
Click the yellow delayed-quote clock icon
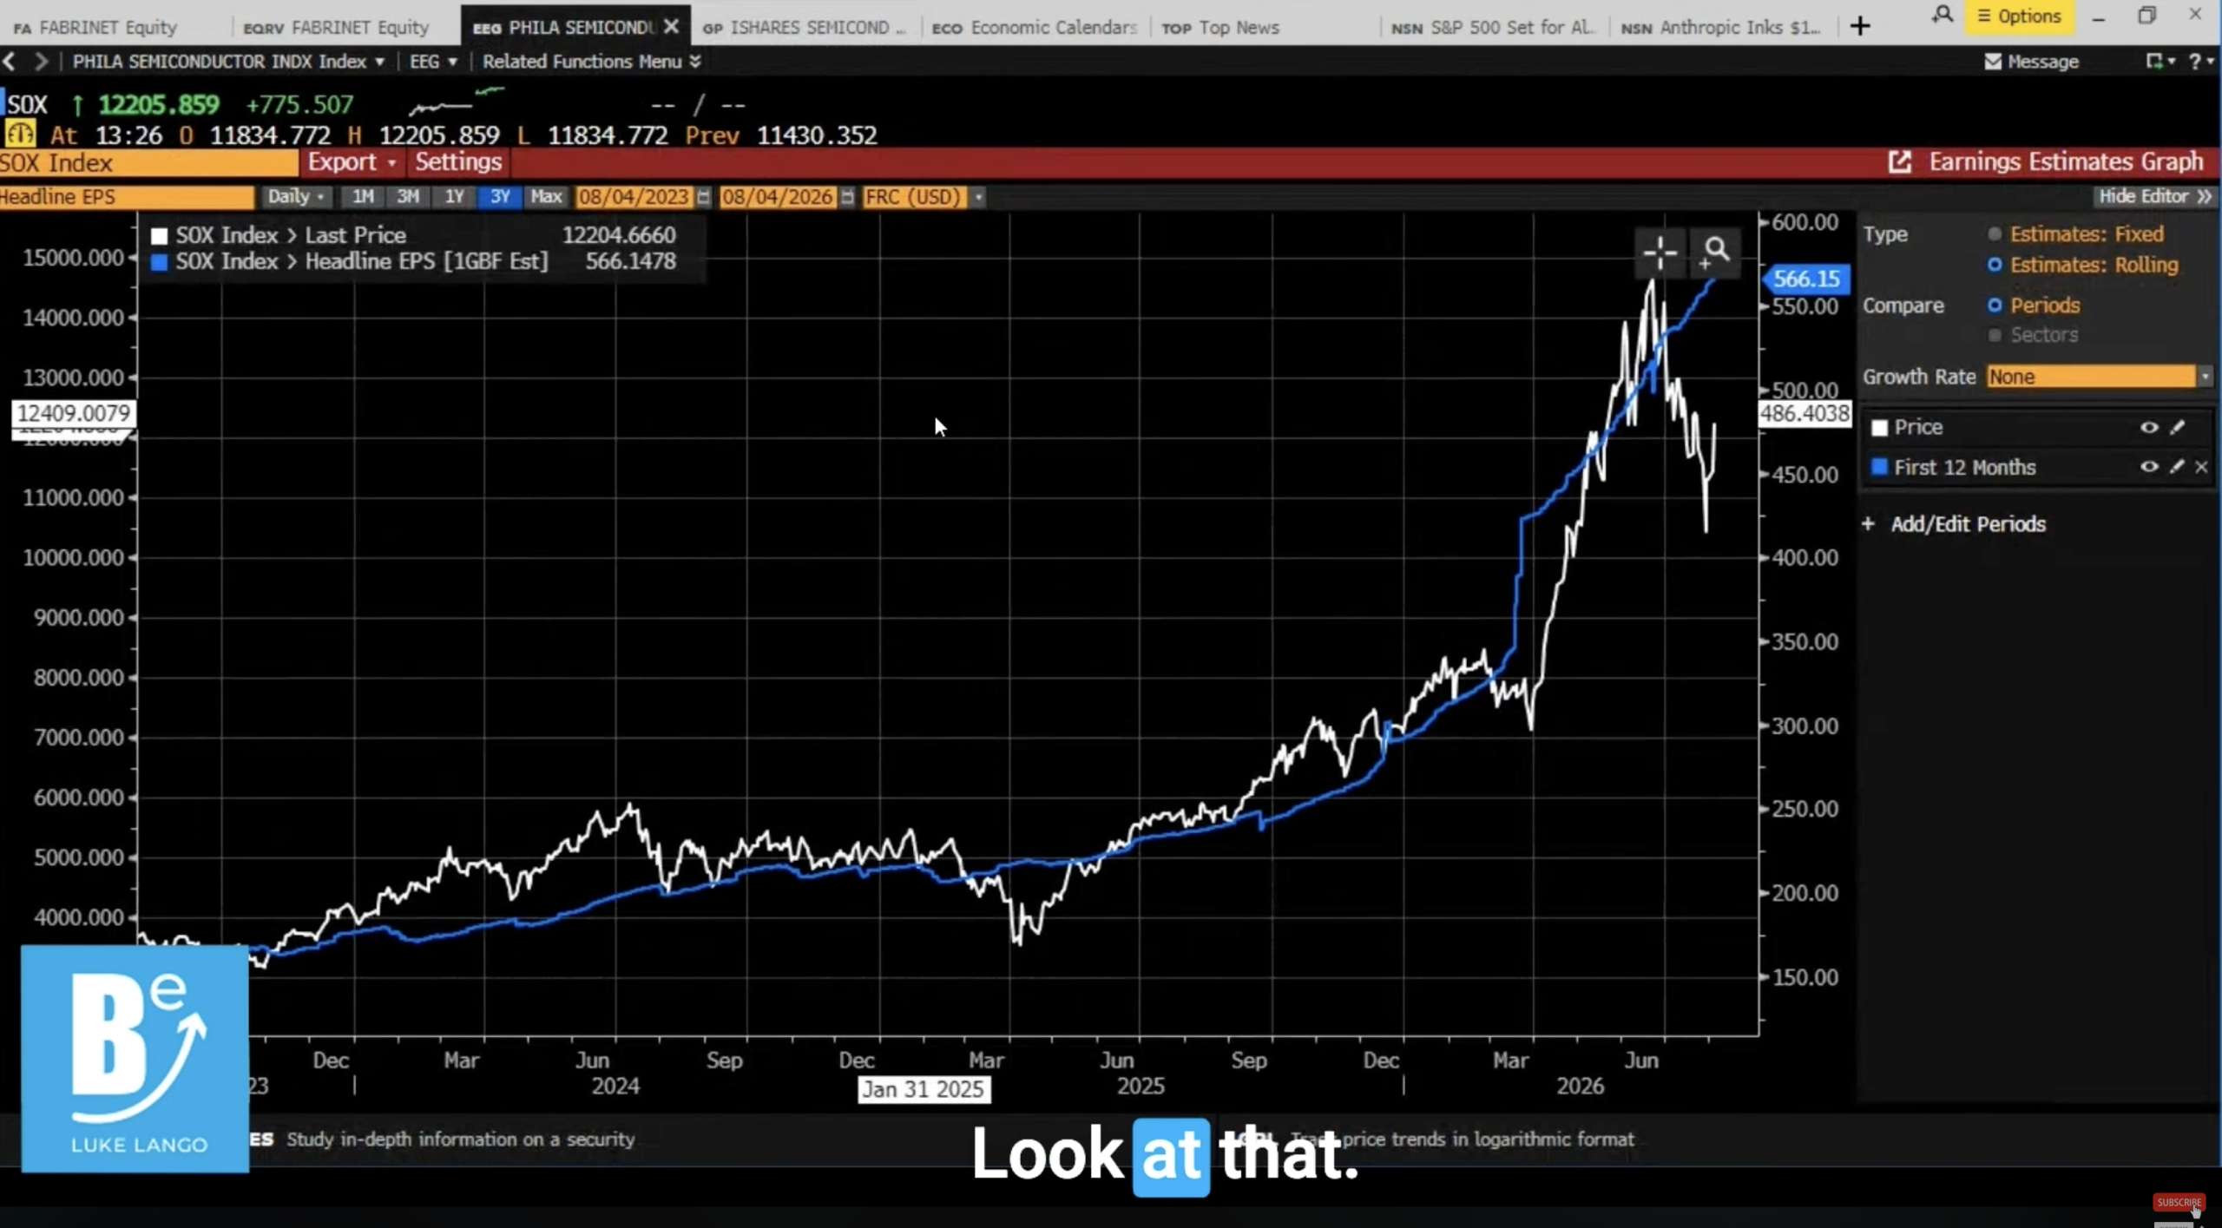(20, 135)
